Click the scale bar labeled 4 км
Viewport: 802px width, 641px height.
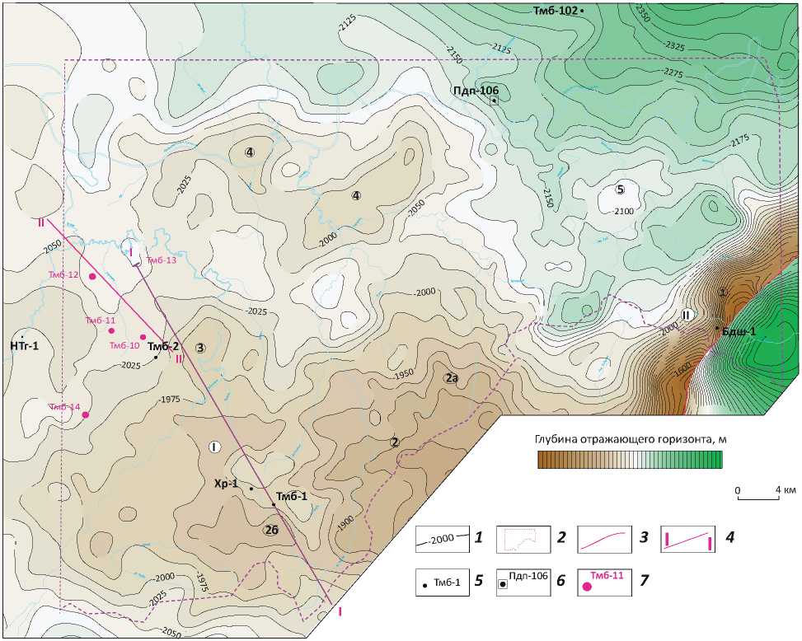point(758,498)
